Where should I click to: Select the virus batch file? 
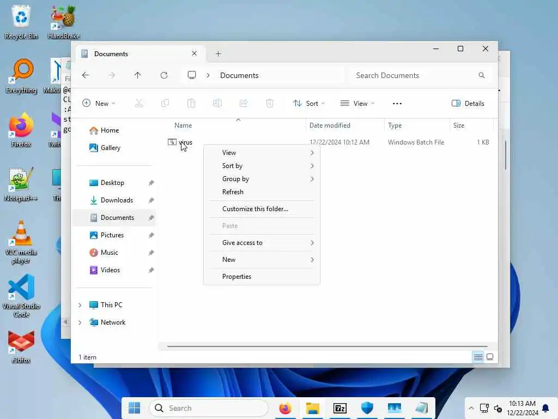click(x=185, y=142)
